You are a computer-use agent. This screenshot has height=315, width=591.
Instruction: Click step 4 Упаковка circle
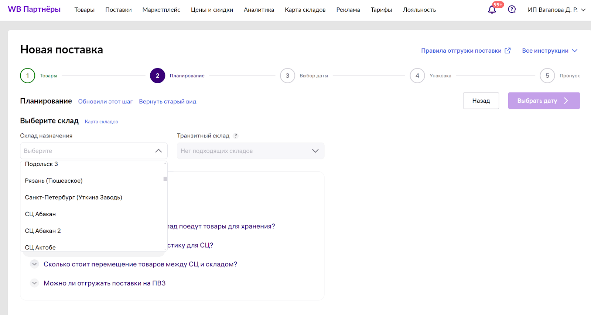417,76
